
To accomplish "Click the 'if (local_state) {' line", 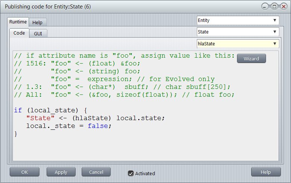I will pos(50,110).
